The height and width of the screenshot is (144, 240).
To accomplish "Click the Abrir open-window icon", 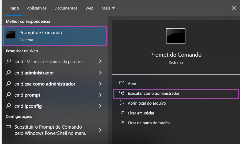I will [122, 83].
